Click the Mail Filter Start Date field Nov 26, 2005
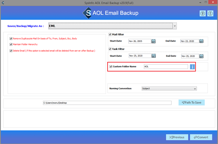 point(139,41)
